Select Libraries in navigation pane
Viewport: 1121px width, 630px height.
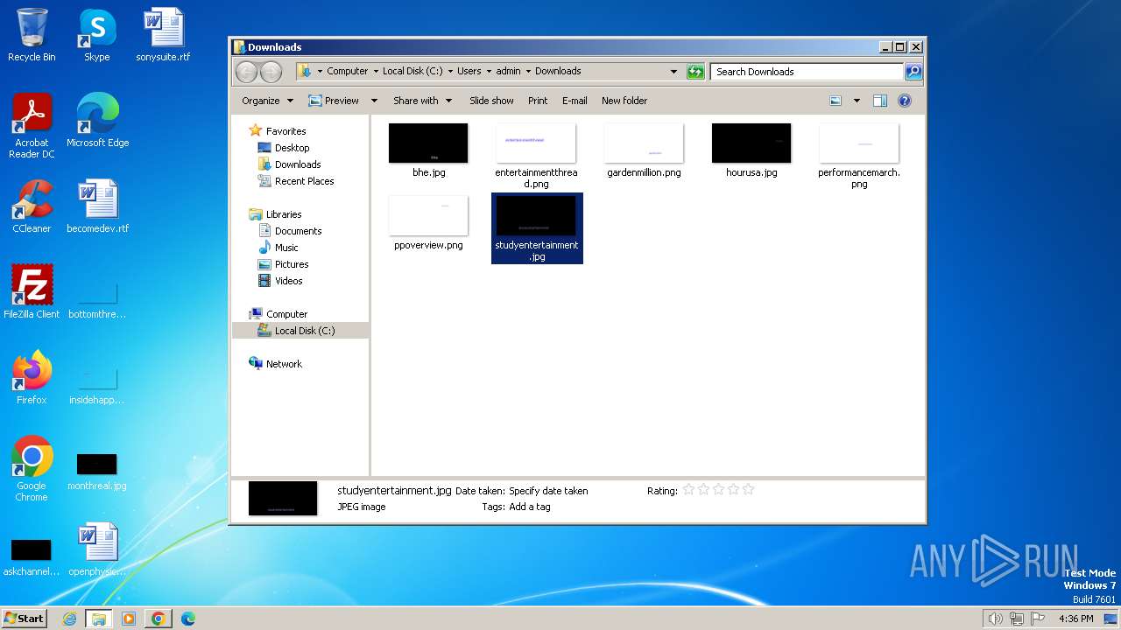[284, 214]
